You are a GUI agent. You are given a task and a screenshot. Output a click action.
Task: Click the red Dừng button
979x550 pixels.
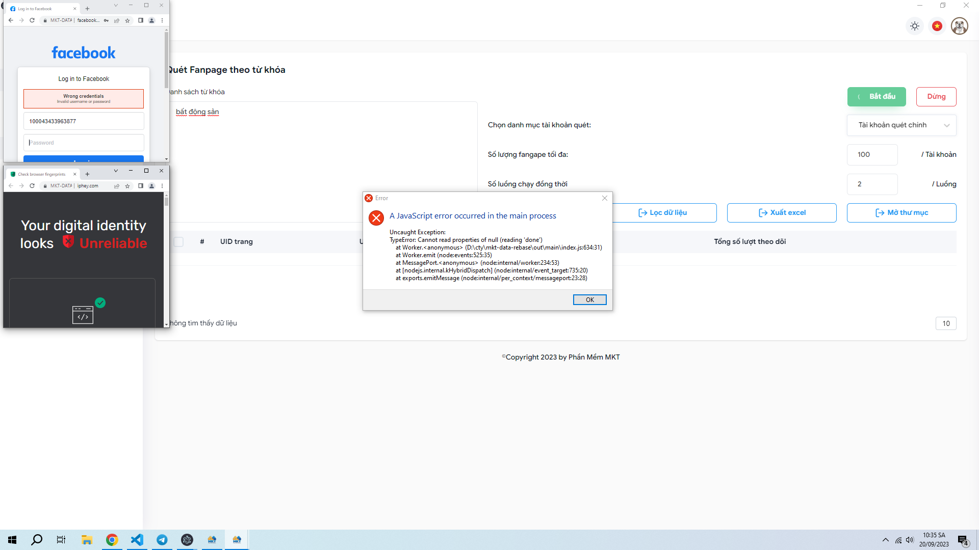click(936, 97)
